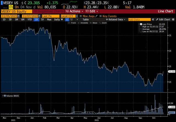The height and width of the screenshot is (122, 176).
Task: Click the bid/ask quote 23.28 /23.35
Action: (x=96, y=3)
